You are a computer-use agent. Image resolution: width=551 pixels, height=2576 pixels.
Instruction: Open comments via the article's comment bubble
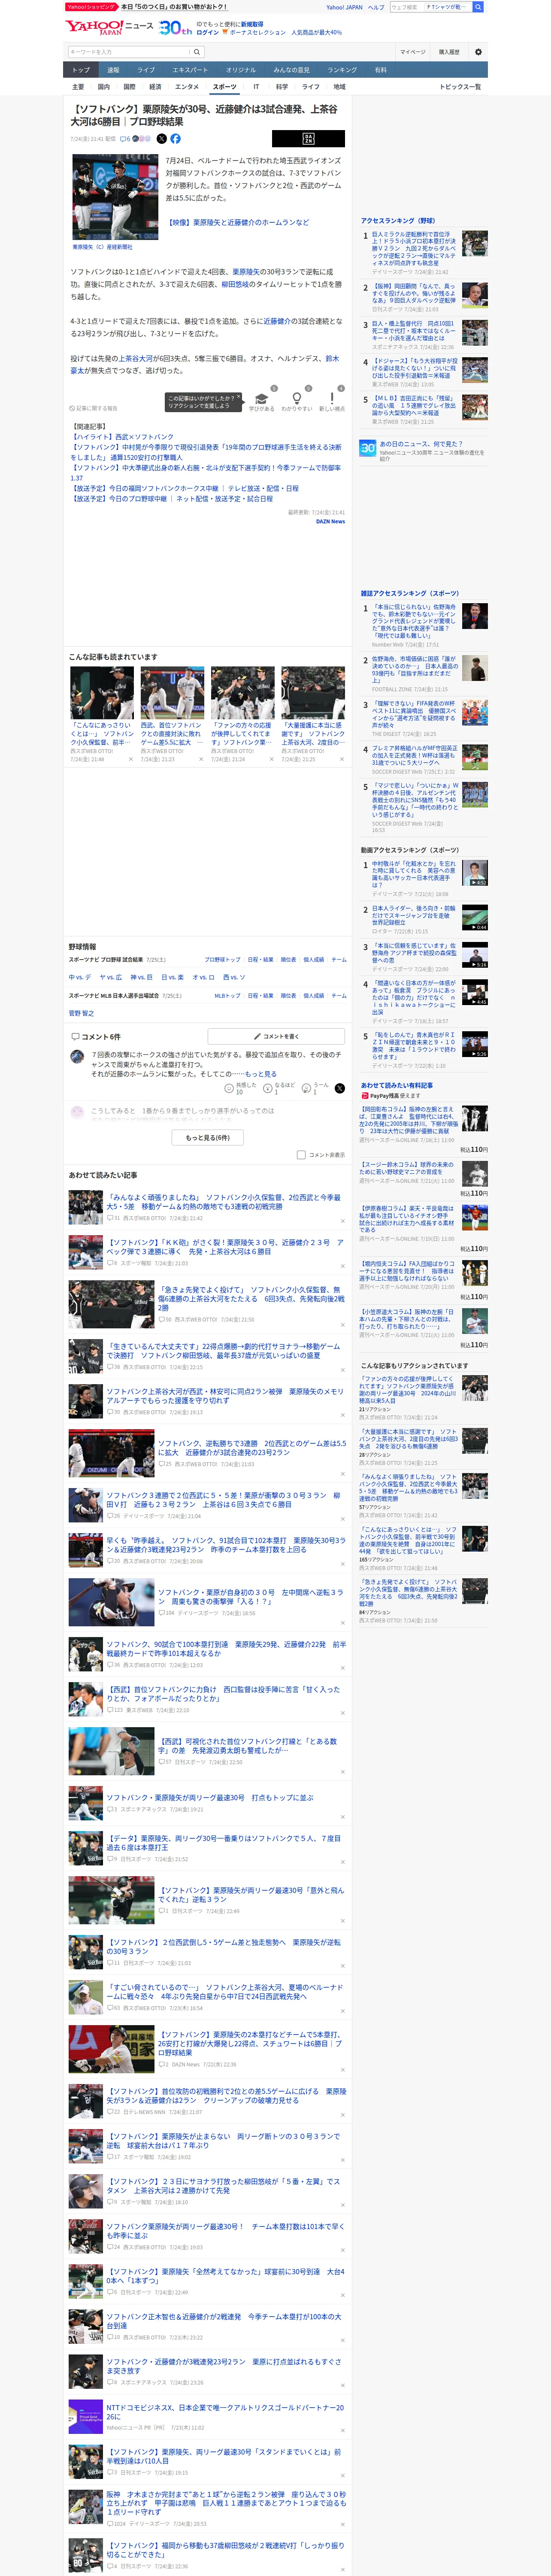click(x=125, y=139)
